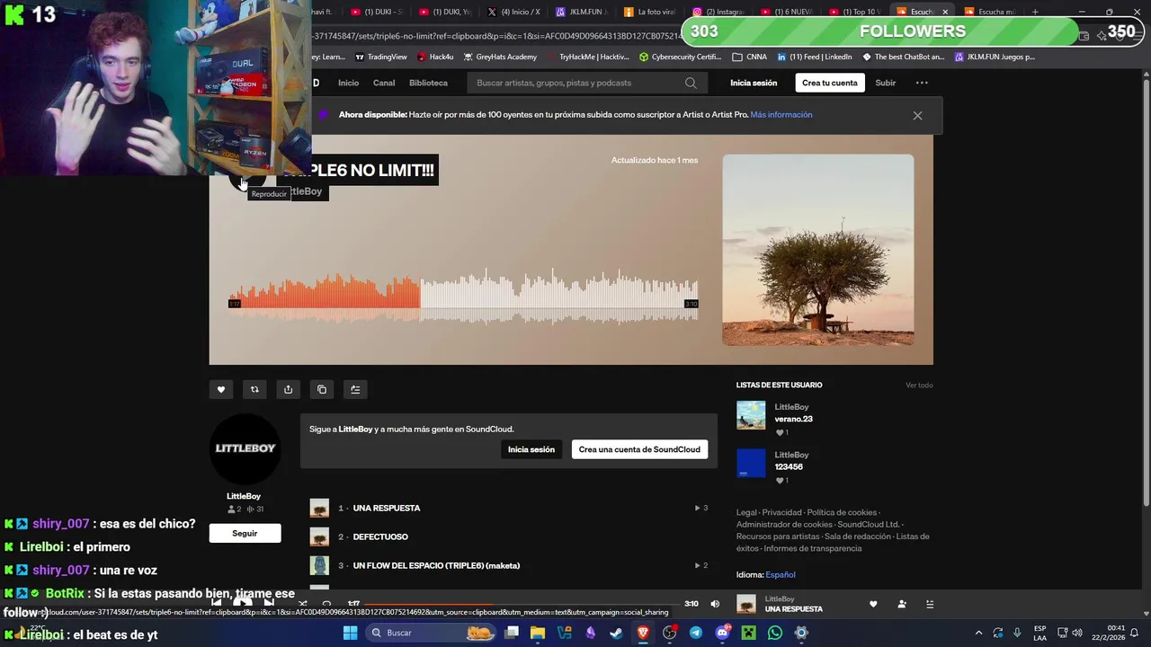Like the playlist with the heart button
The width and height of the screenshot is (1151, 647).
(220, 389)
